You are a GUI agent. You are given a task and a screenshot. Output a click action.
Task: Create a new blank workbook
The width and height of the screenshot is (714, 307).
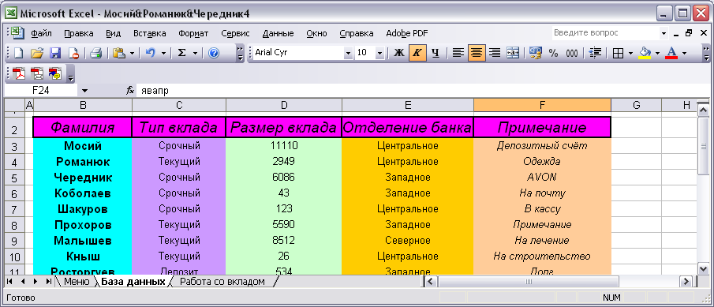(19, 54)
